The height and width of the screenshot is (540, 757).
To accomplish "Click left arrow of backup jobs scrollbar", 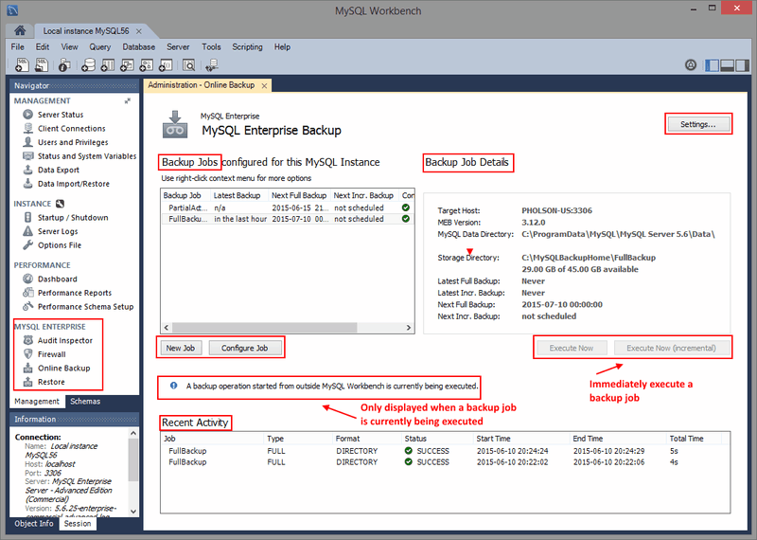I will coord(167,327).
